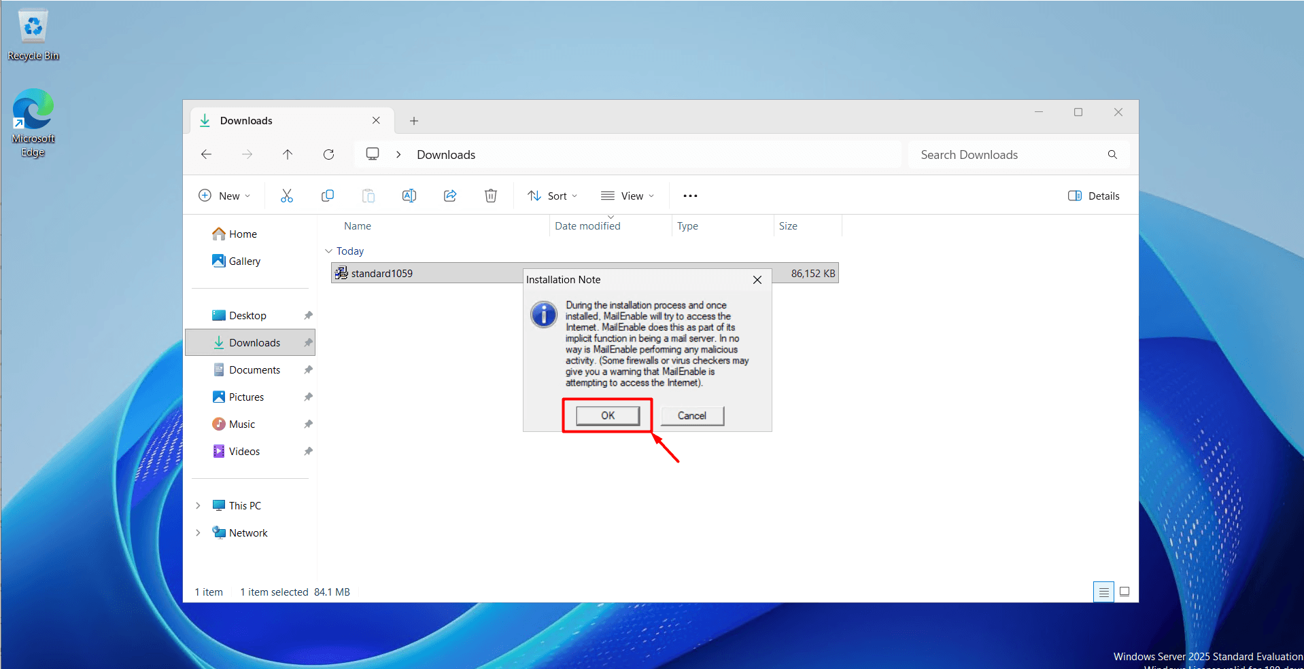This screenshot has height=669, width=1304.
Task: Open Videos in the navigation pane
Action: click(x=237, y=451)
